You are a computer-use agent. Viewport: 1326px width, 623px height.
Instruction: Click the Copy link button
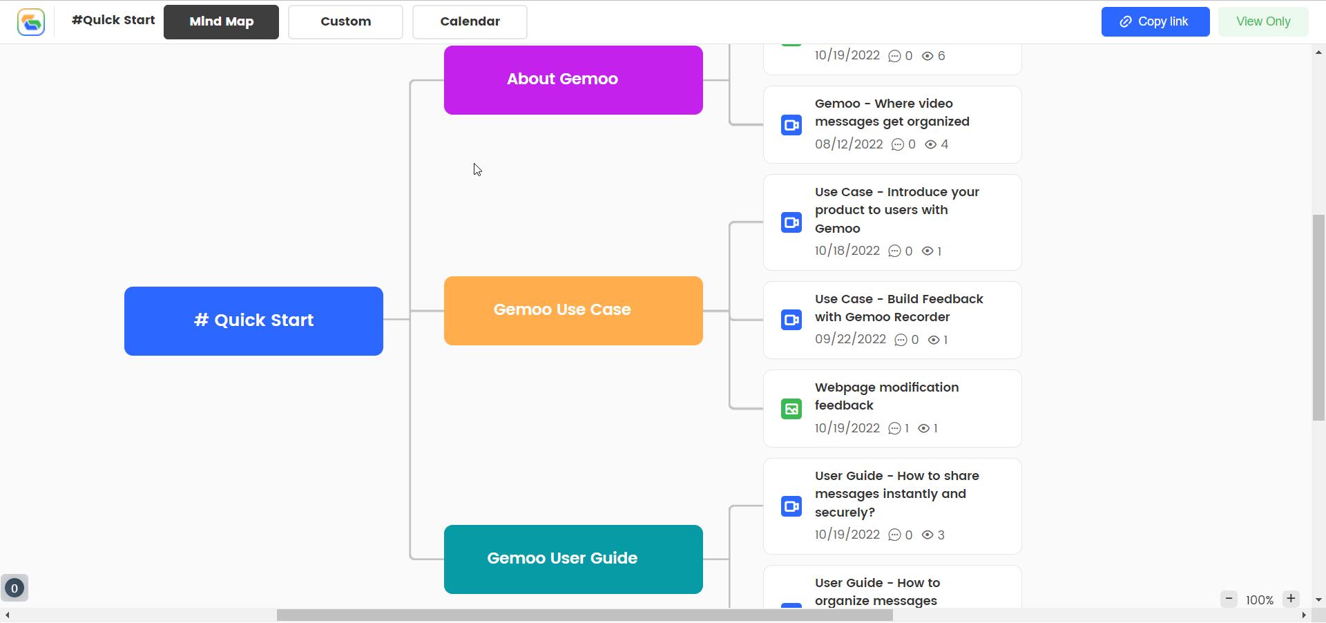1155,21
